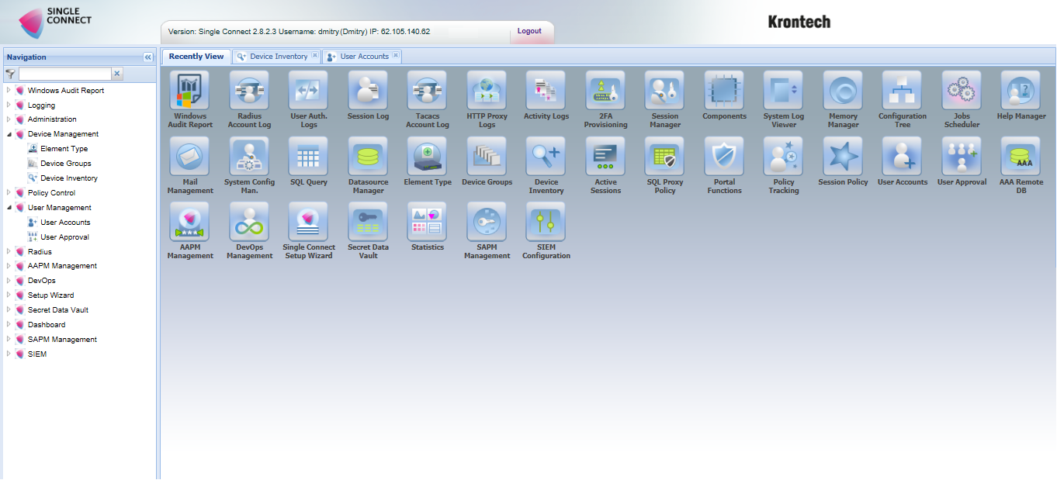Launch the SQL Query icon
The width and height of the screenshot is (1057, 480).
click(x=309, y=157)
